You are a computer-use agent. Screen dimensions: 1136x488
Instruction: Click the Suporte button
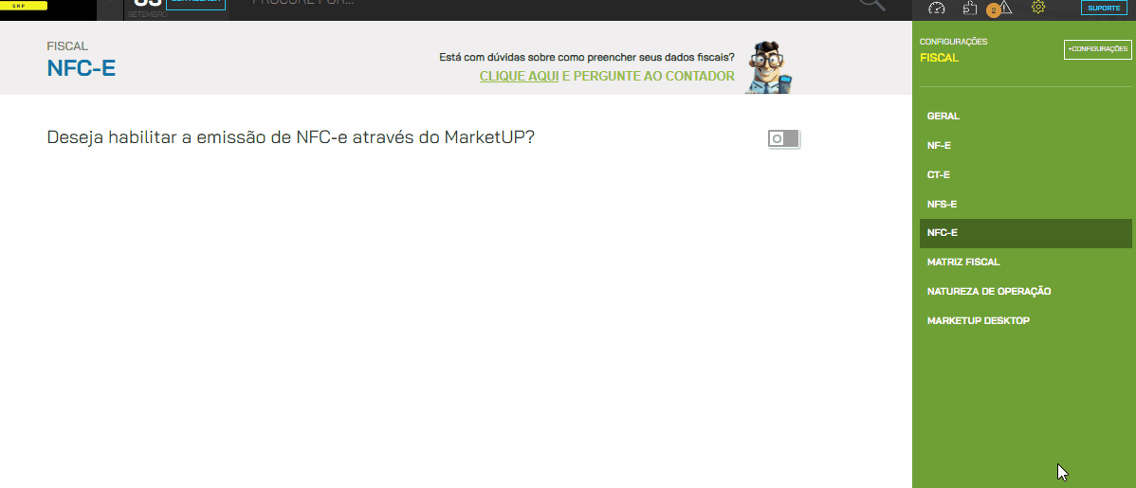click(x=1104, y=8)
